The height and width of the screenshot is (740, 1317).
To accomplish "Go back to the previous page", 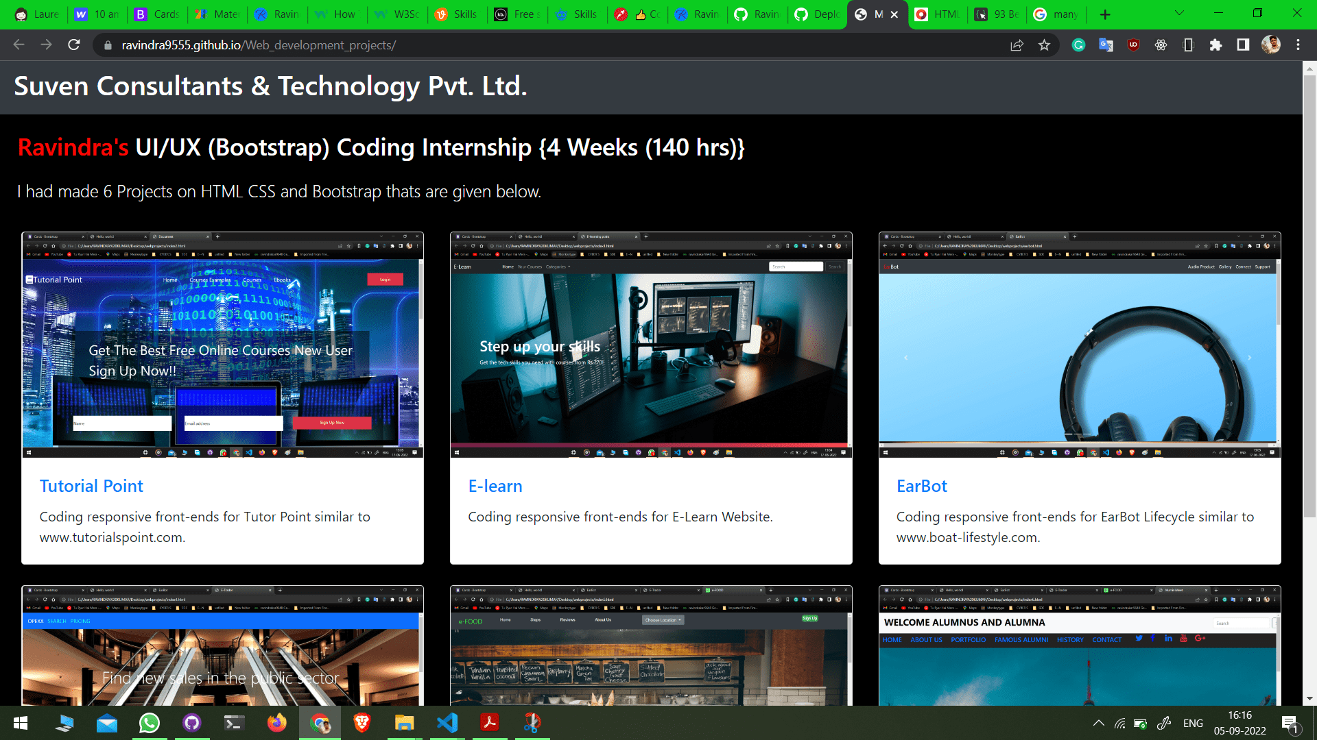I will [19, 45].
